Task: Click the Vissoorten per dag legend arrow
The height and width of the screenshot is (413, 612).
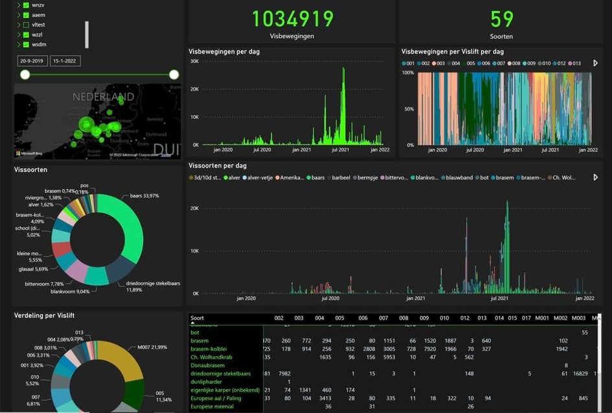Action: pyautogui.click(x=595, y=177)
